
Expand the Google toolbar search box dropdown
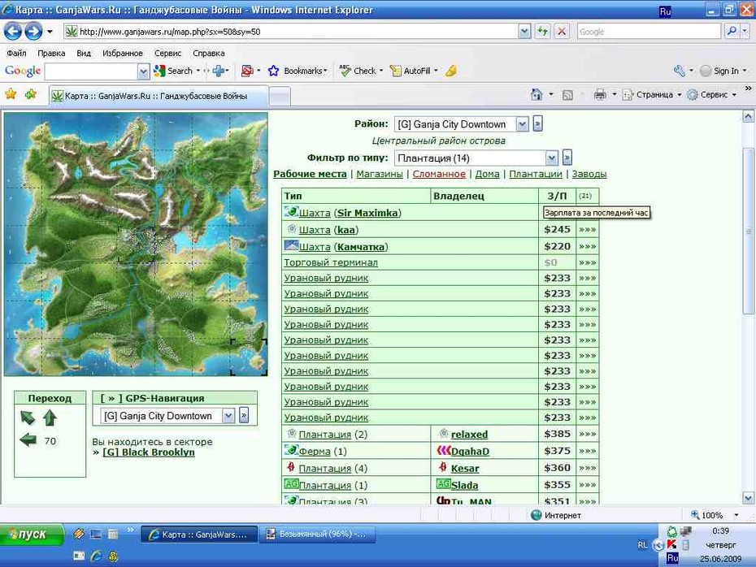pos(143,71)
